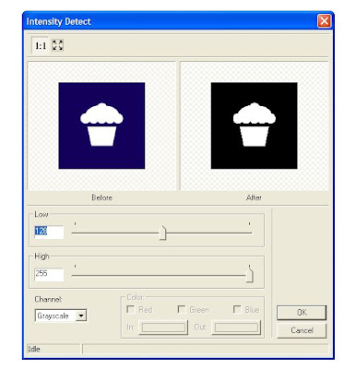
Task: Click the Cancel button
Action: coord(302,330)
